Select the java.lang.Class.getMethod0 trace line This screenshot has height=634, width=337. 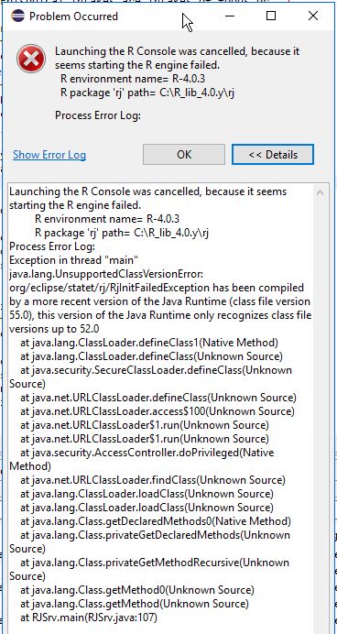coord(137,590)
